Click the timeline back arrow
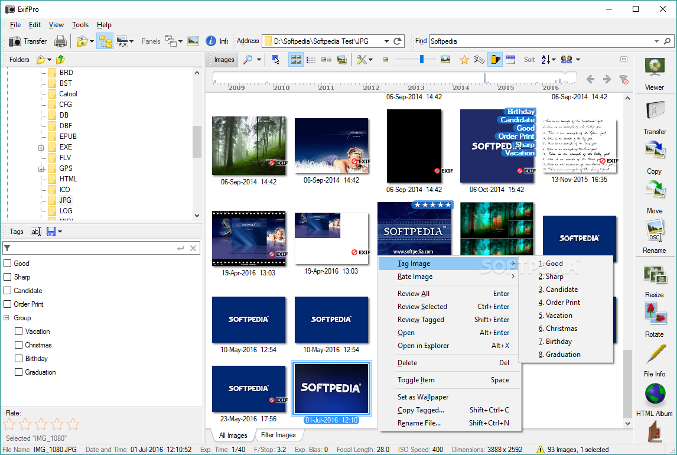The width and height of the screenshot is (677, 455). 590,79
